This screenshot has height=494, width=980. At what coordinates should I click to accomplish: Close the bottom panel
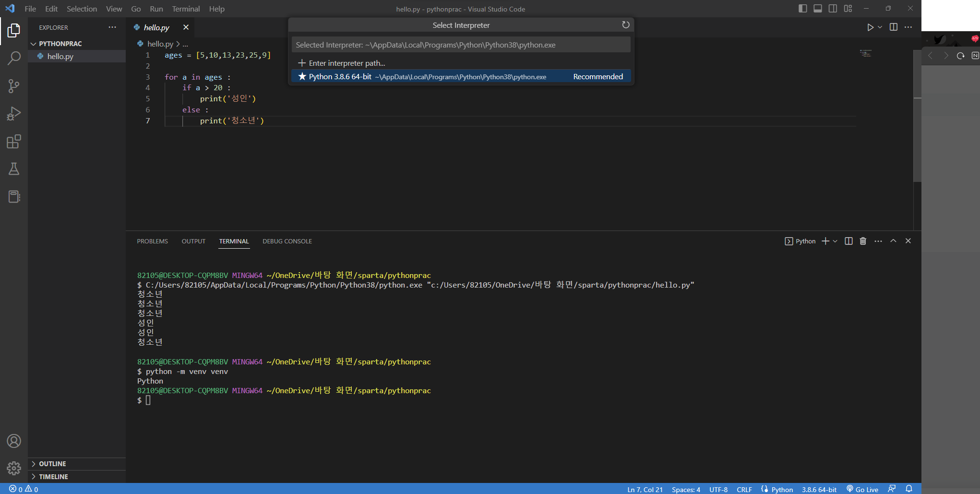(908, 241)
